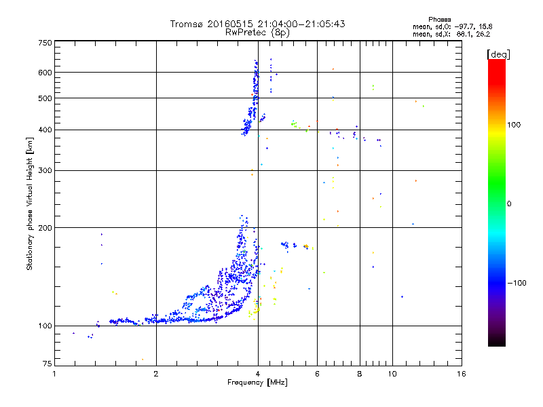543x407 pixels.
Task: Select the 'mean, sd,X: 88.1, 26.2' text
Action: (451, 34)
